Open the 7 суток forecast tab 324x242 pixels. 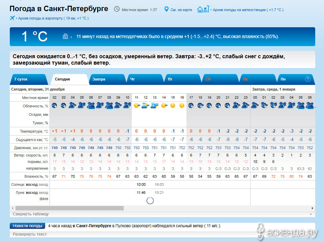pyautogui.click(x=29, y=79)
